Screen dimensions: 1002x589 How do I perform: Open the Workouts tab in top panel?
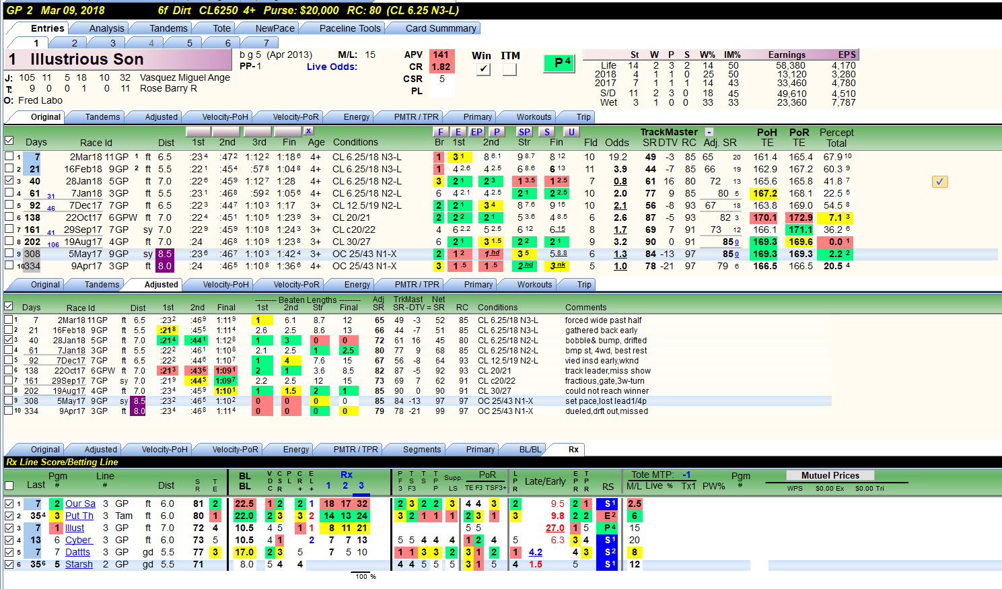534,116
